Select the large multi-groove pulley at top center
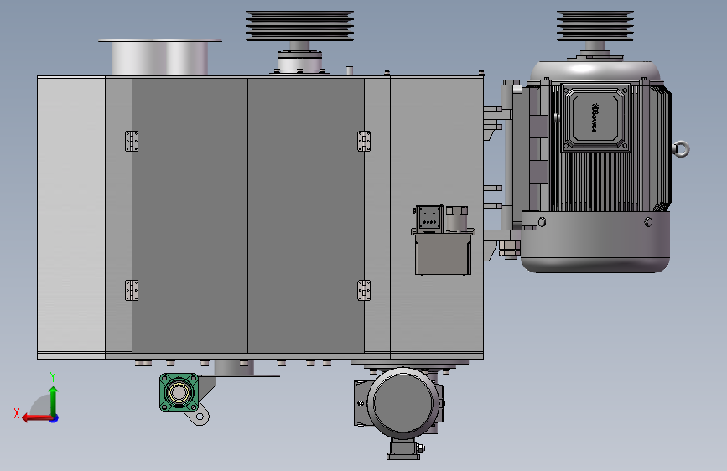Image resolution: width=727 pixels, height=471 pixels. (299, 26)
